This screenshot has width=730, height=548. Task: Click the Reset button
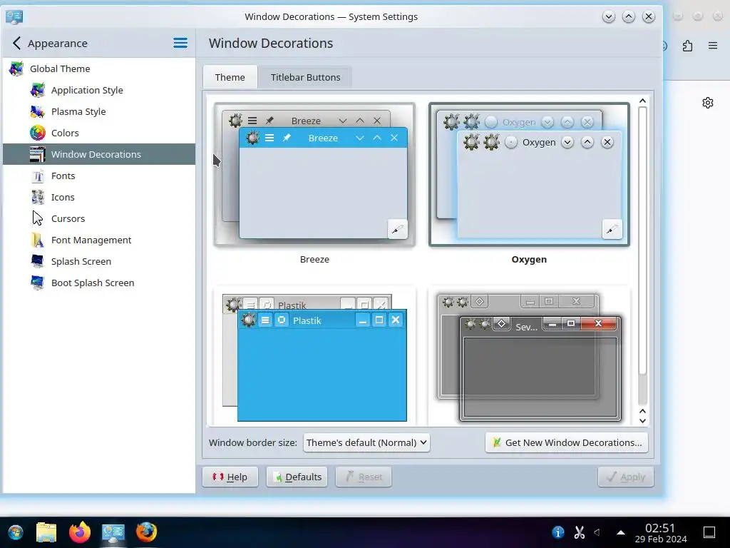tap(364, 477)
